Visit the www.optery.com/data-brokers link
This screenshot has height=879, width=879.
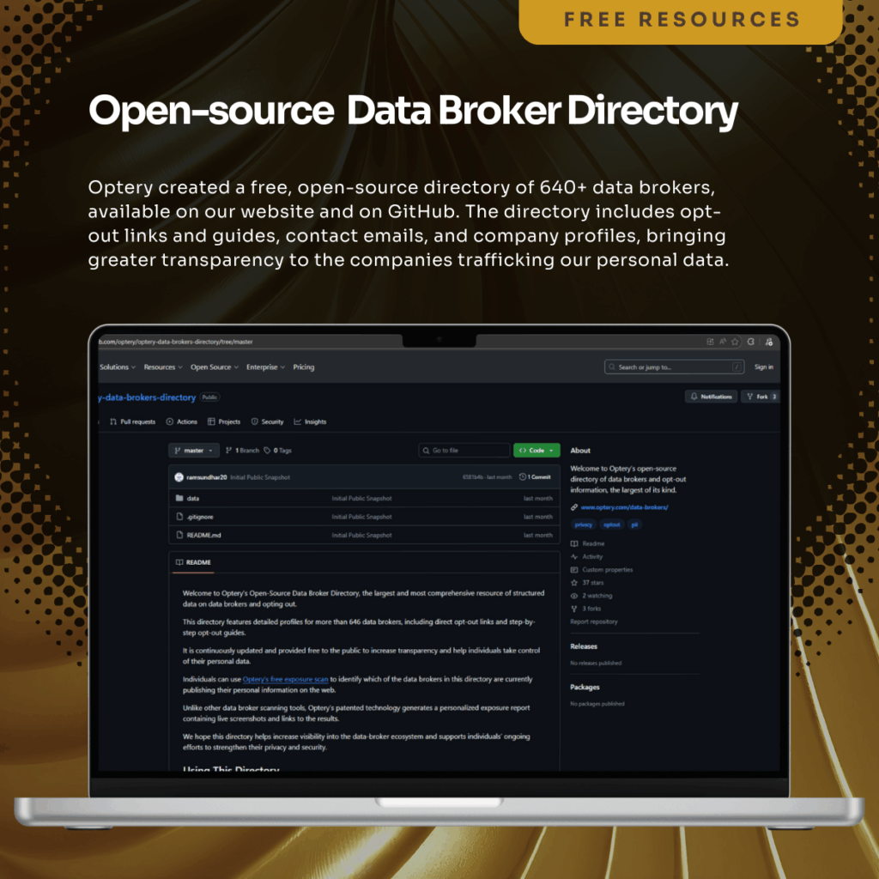click(x=624, y=507)
